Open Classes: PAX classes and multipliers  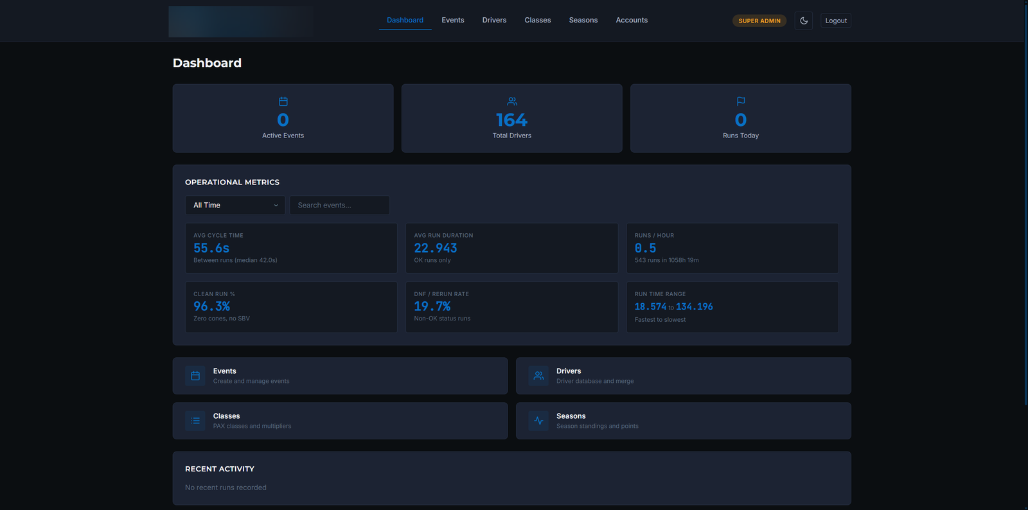click(340, 421)
